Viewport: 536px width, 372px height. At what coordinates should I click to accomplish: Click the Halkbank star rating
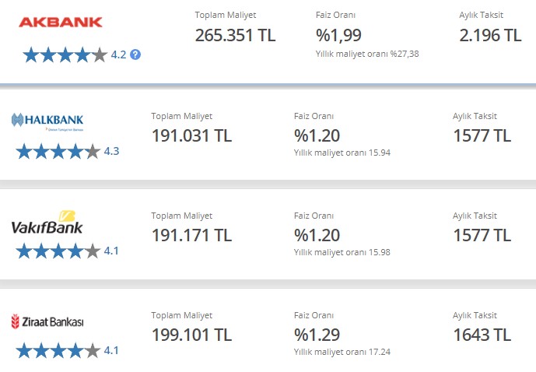coord(58,151)
